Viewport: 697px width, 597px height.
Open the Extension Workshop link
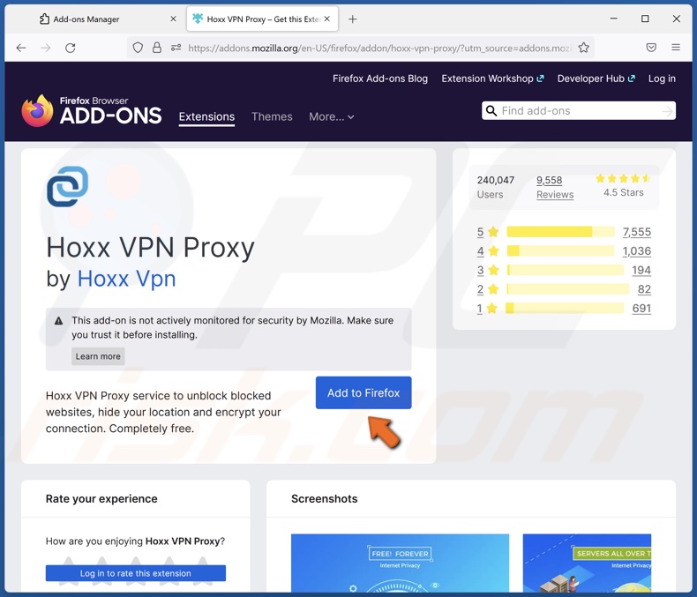tap(492, 78)
